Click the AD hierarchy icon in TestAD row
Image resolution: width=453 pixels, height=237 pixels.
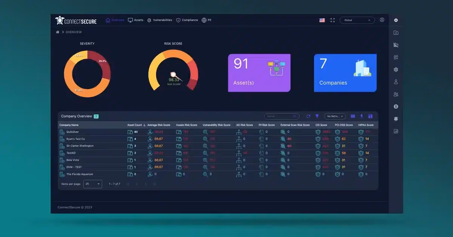(239, 153)
